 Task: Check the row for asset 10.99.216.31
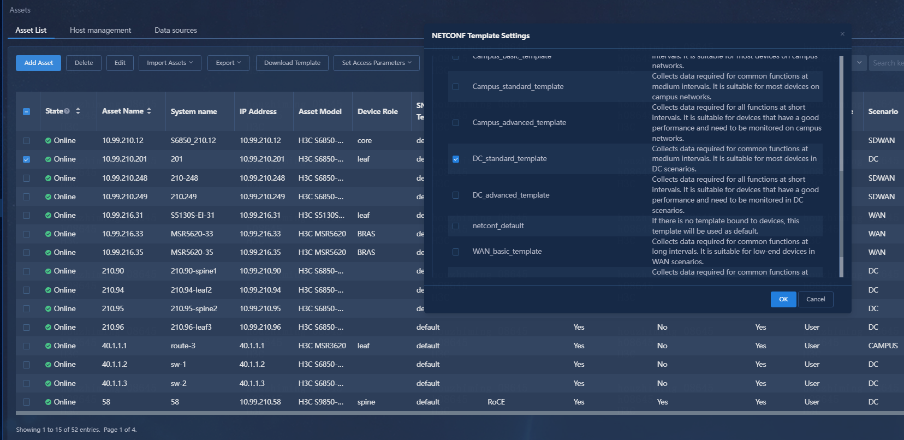pos(26,216)
